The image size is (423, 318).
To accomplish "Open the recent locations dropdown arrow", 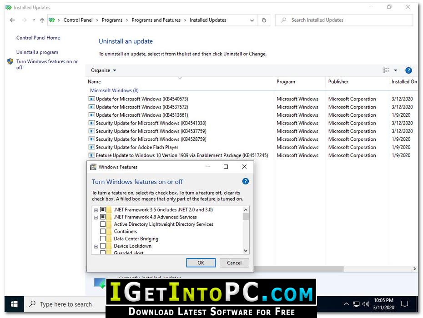I will (34, 20).
